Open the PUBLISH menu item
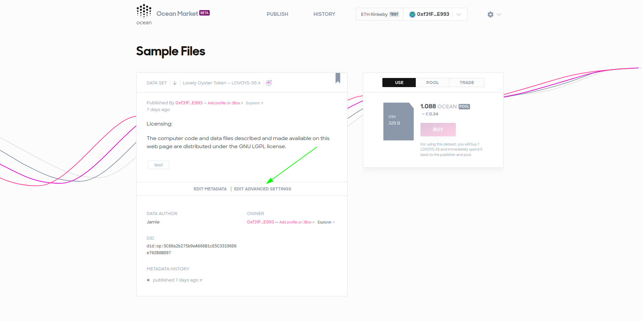The height and width of the screenshot is (321, 642). point(278,14)
